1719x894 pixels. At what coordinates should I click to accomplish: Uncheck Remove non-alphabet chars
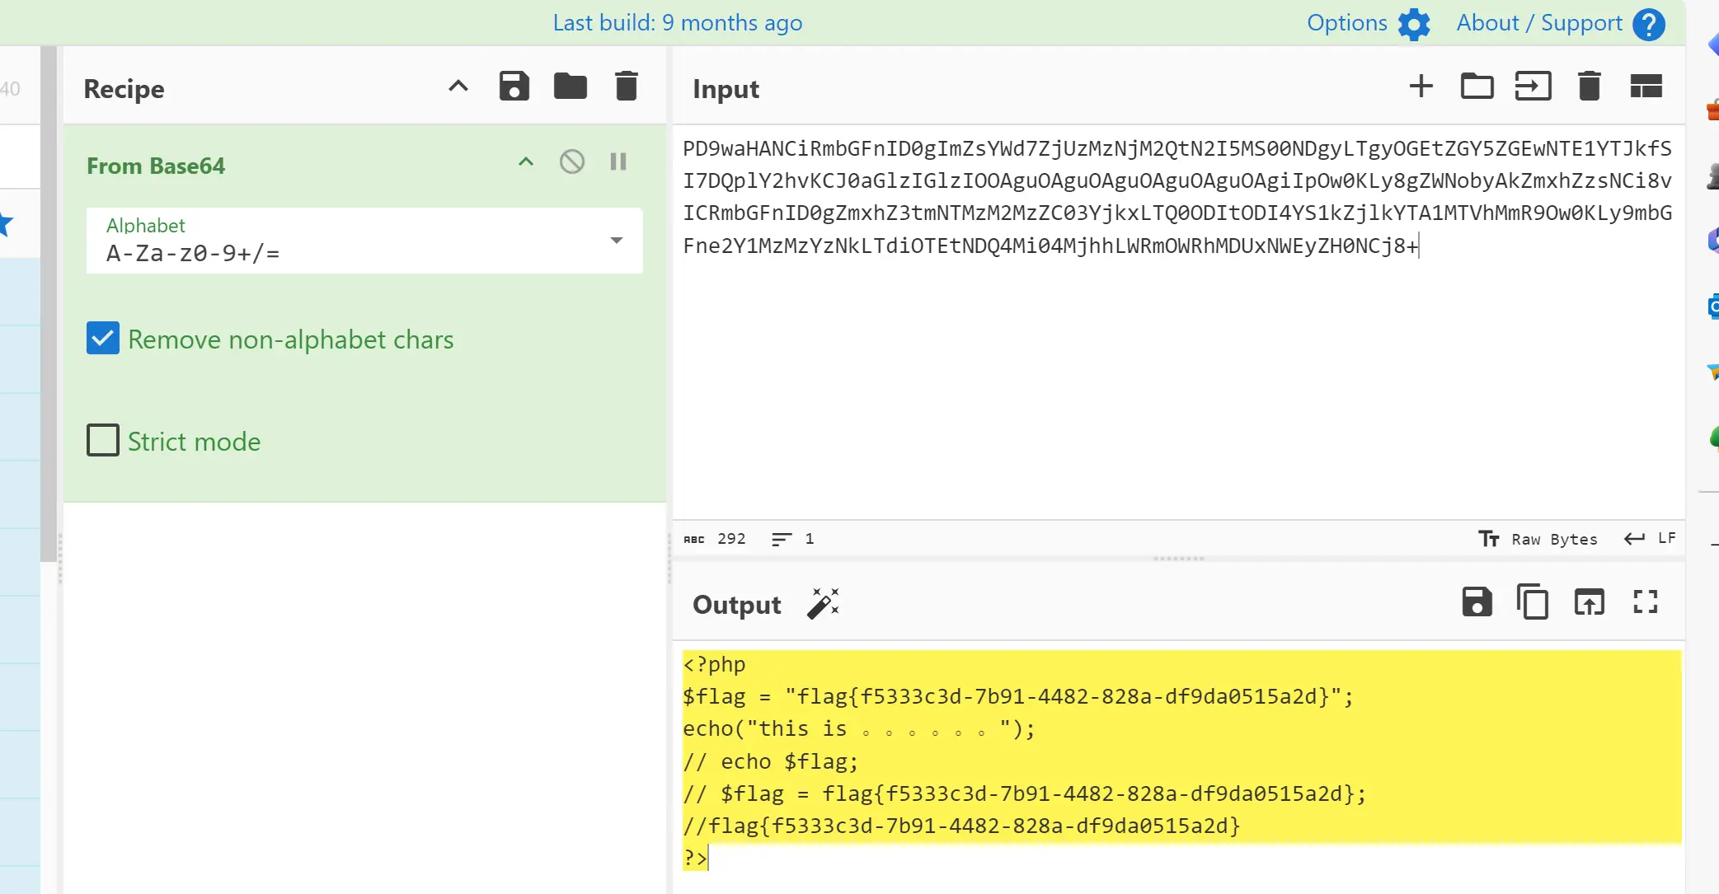pos(103,339)
